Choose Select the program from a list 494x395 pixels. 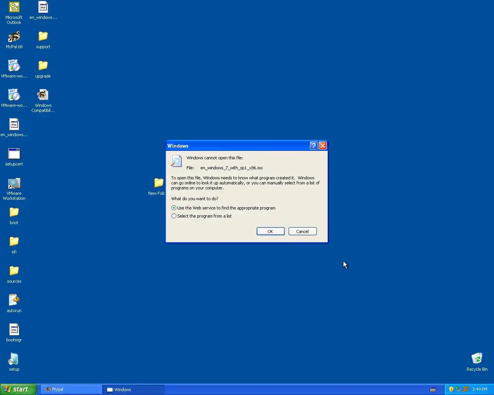click(201, 216)
